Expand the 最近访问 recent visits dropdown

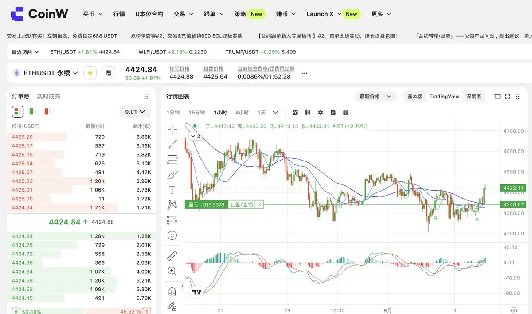[25, 52]
